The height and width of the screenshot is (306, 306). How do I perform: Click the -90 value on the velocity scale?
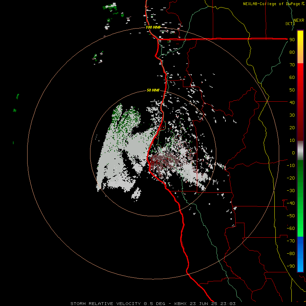291,266
